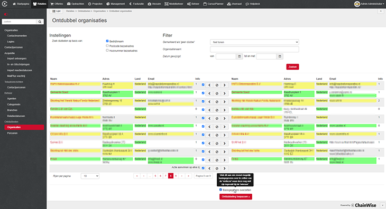Open MailPlus wachtrij in the sidebar
Viewport: 386px width, 209px height.
[x=16, y=76]
